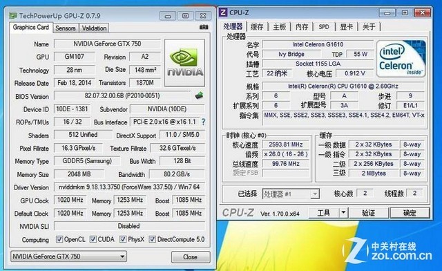Click the Subvendor value NVIDIA (10DE)
The width and height of the screenshot is (442, 271).
click(x=167, y=109)
